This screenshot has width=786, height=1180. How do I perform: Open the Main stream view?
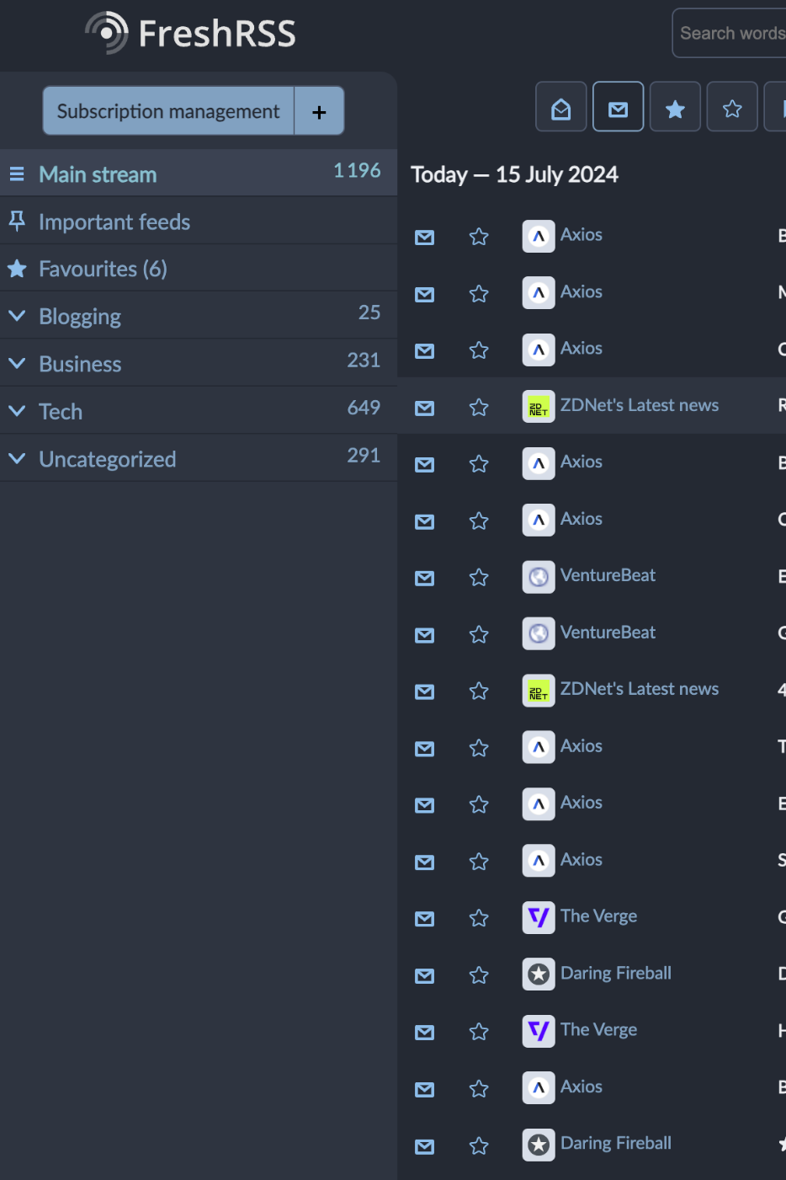[x=98, y=174]
